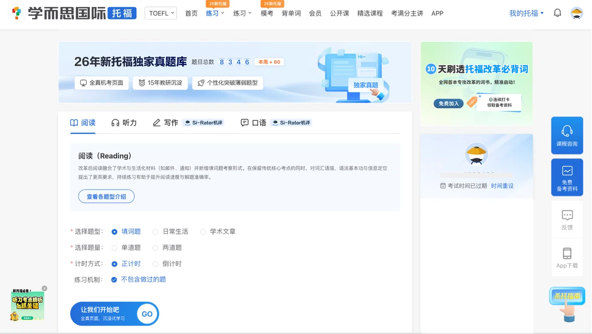Select 填词题 question type

tap(126, 231)
